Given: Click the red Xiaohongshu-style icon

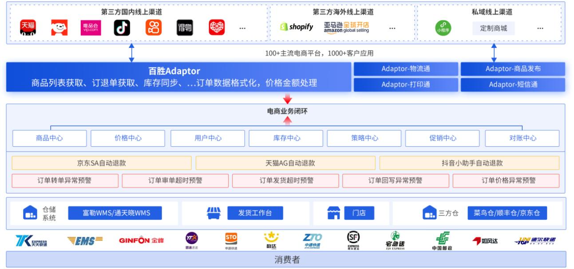Looking at the screenshot, I should [217, 28].
